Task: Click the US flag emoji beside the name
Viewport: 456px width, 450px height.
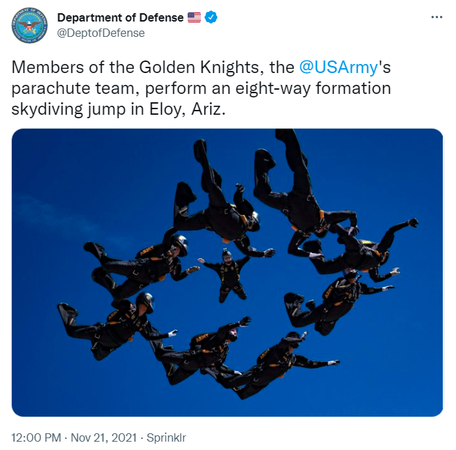Action: pyautogui.click(x=194, y=17)
